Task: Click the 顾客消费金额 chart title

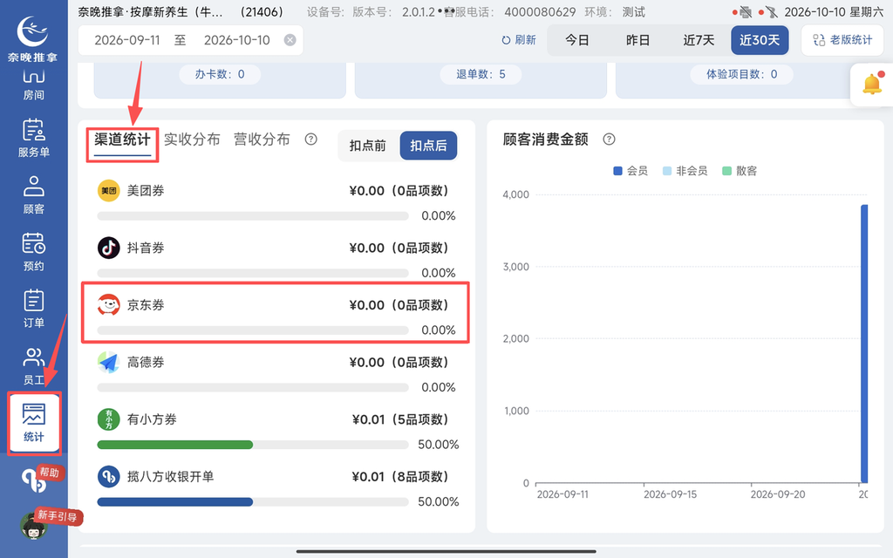Action: (x=545, y=139)
